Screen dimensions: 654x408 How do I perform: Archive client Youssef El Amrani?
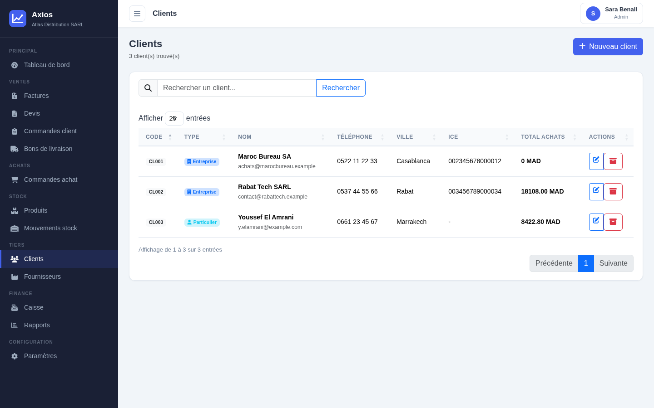click(613, 222)
